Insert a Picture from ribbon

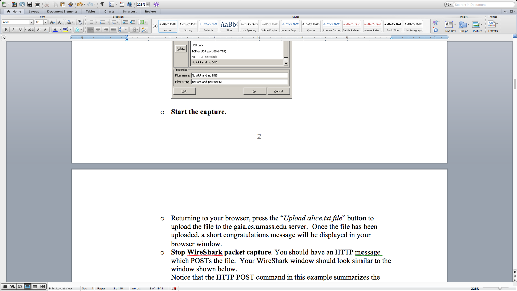(477, 25)
